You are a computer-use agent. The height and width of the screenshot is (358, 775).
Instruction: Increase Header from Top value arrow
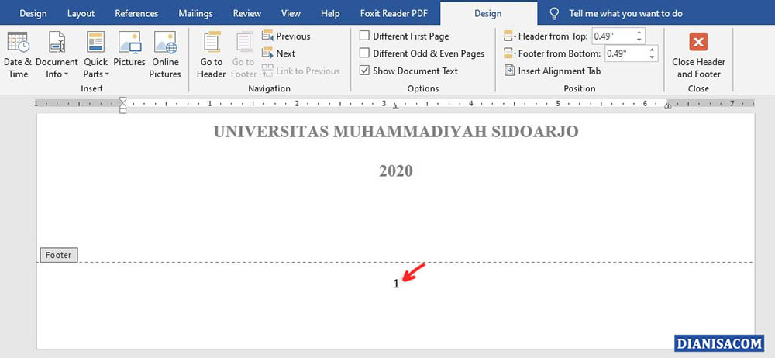[639, 33]
